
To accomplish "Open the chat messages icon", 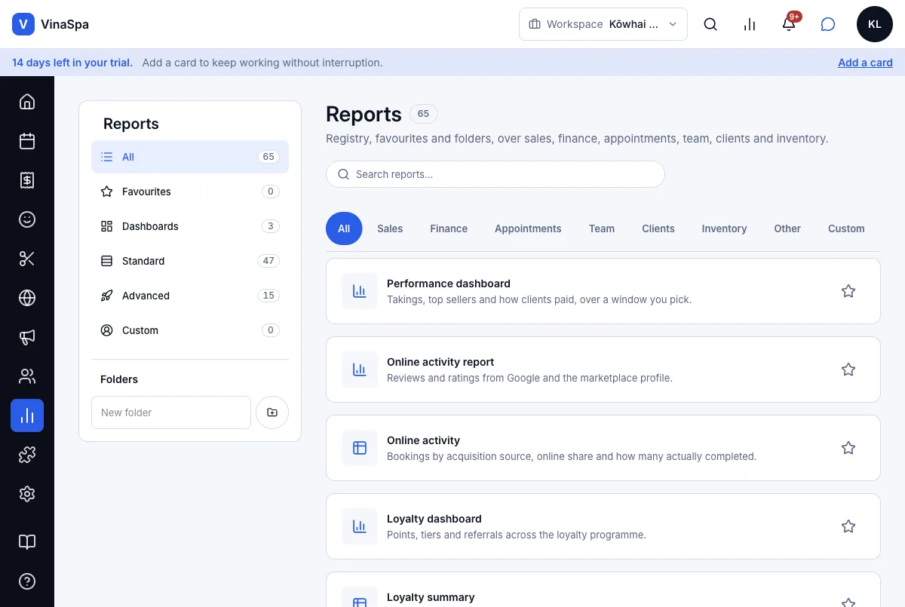I will coord(828,24).
